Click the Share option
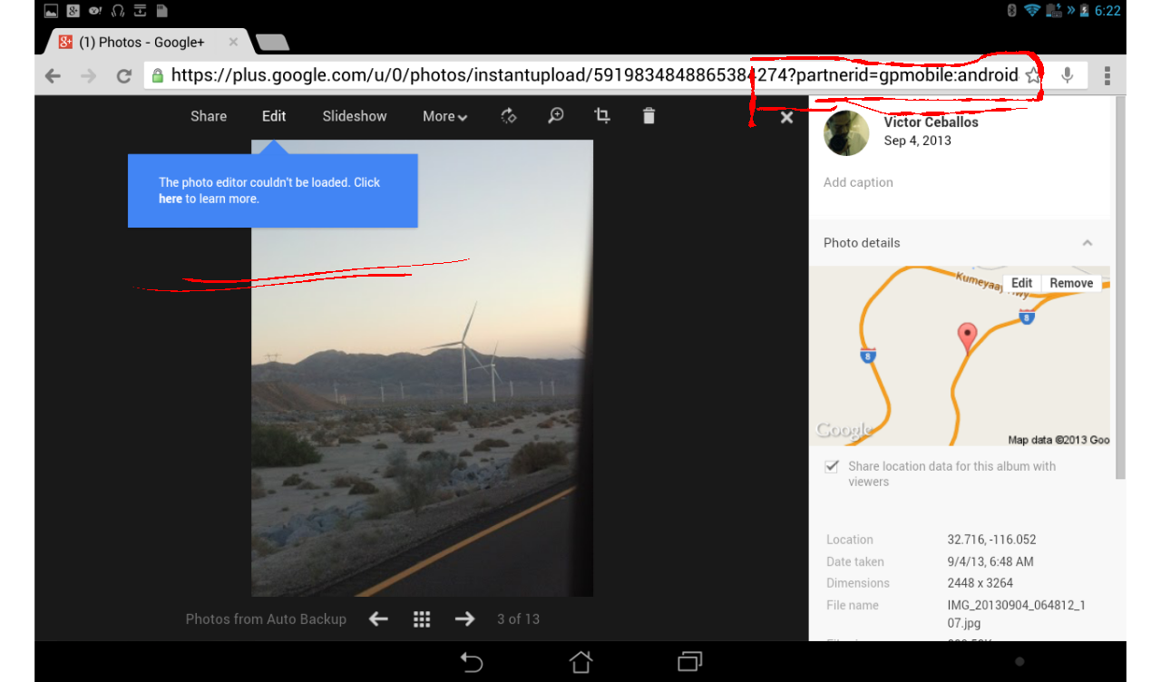Viewport: 1161px width, 682px height. [209, 116]
